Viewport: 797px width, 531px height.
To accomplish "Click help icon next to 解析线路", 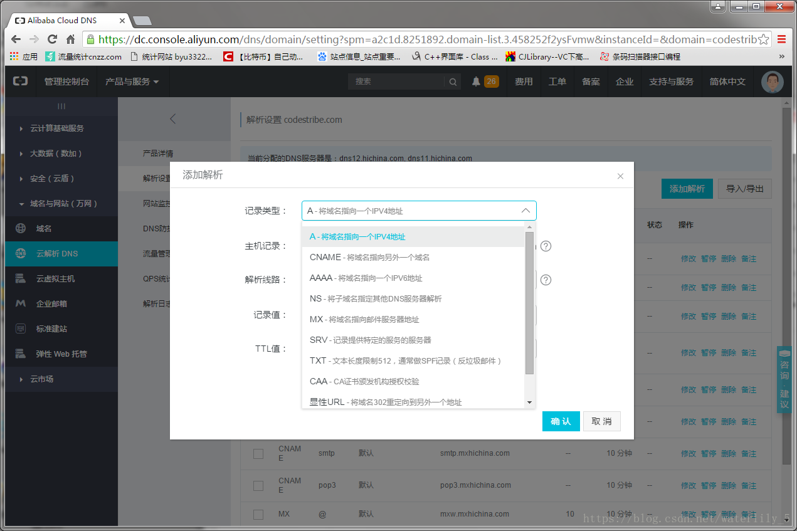I will [x=546, y=280].
